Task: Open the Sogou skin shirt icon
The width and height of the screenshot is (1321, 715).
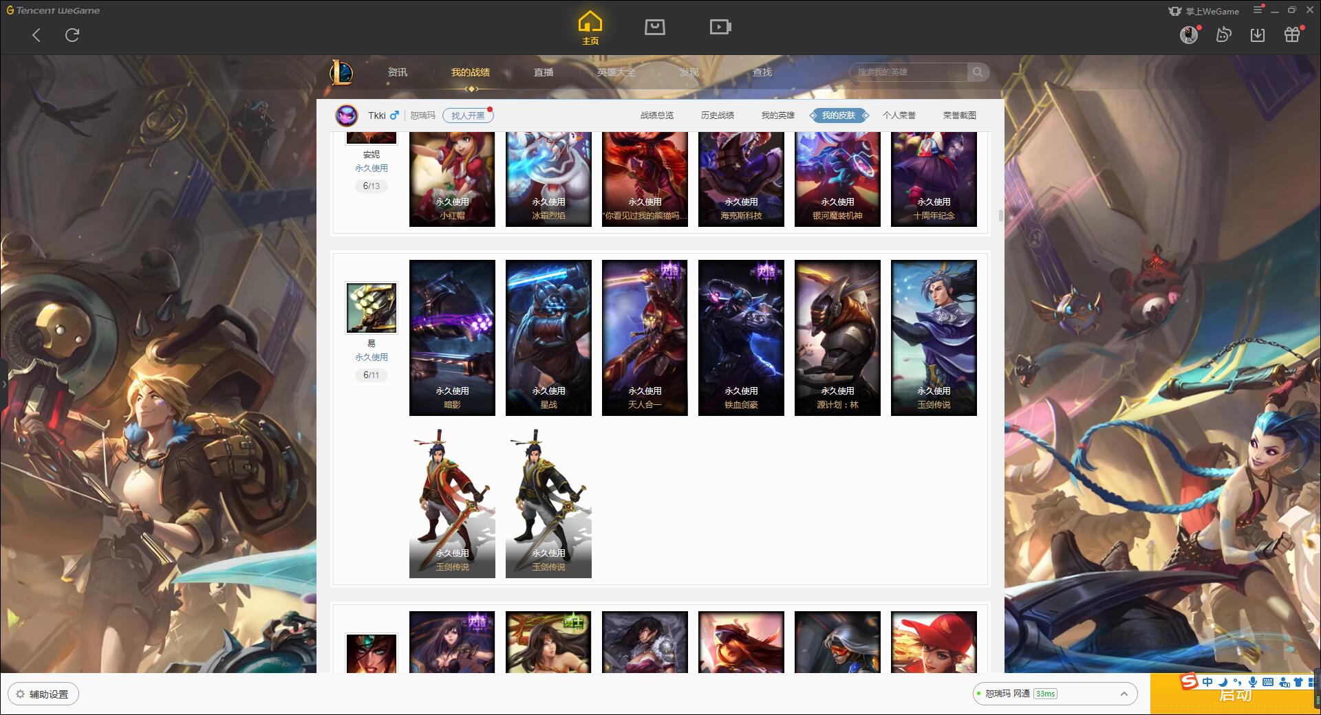Action: tap(1298, 682)
